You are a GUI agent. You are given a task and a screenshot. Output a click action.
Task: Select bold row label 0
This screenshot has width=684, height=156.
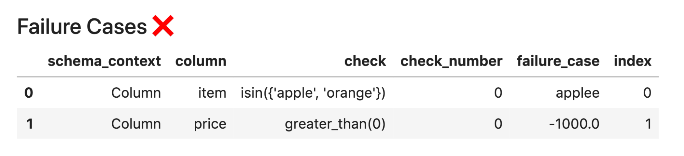click(29, 93)
